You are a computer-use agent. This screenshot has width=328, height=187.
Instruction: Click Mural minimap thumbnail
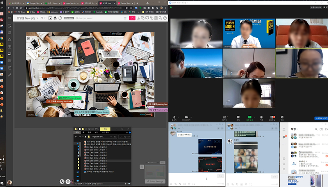point(155,171)
